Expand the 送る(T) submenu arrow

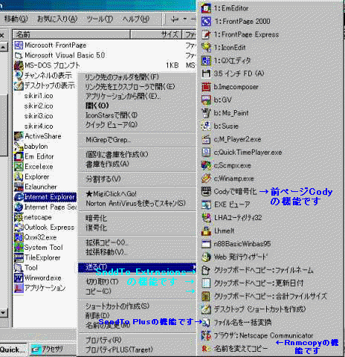point(194,267)
